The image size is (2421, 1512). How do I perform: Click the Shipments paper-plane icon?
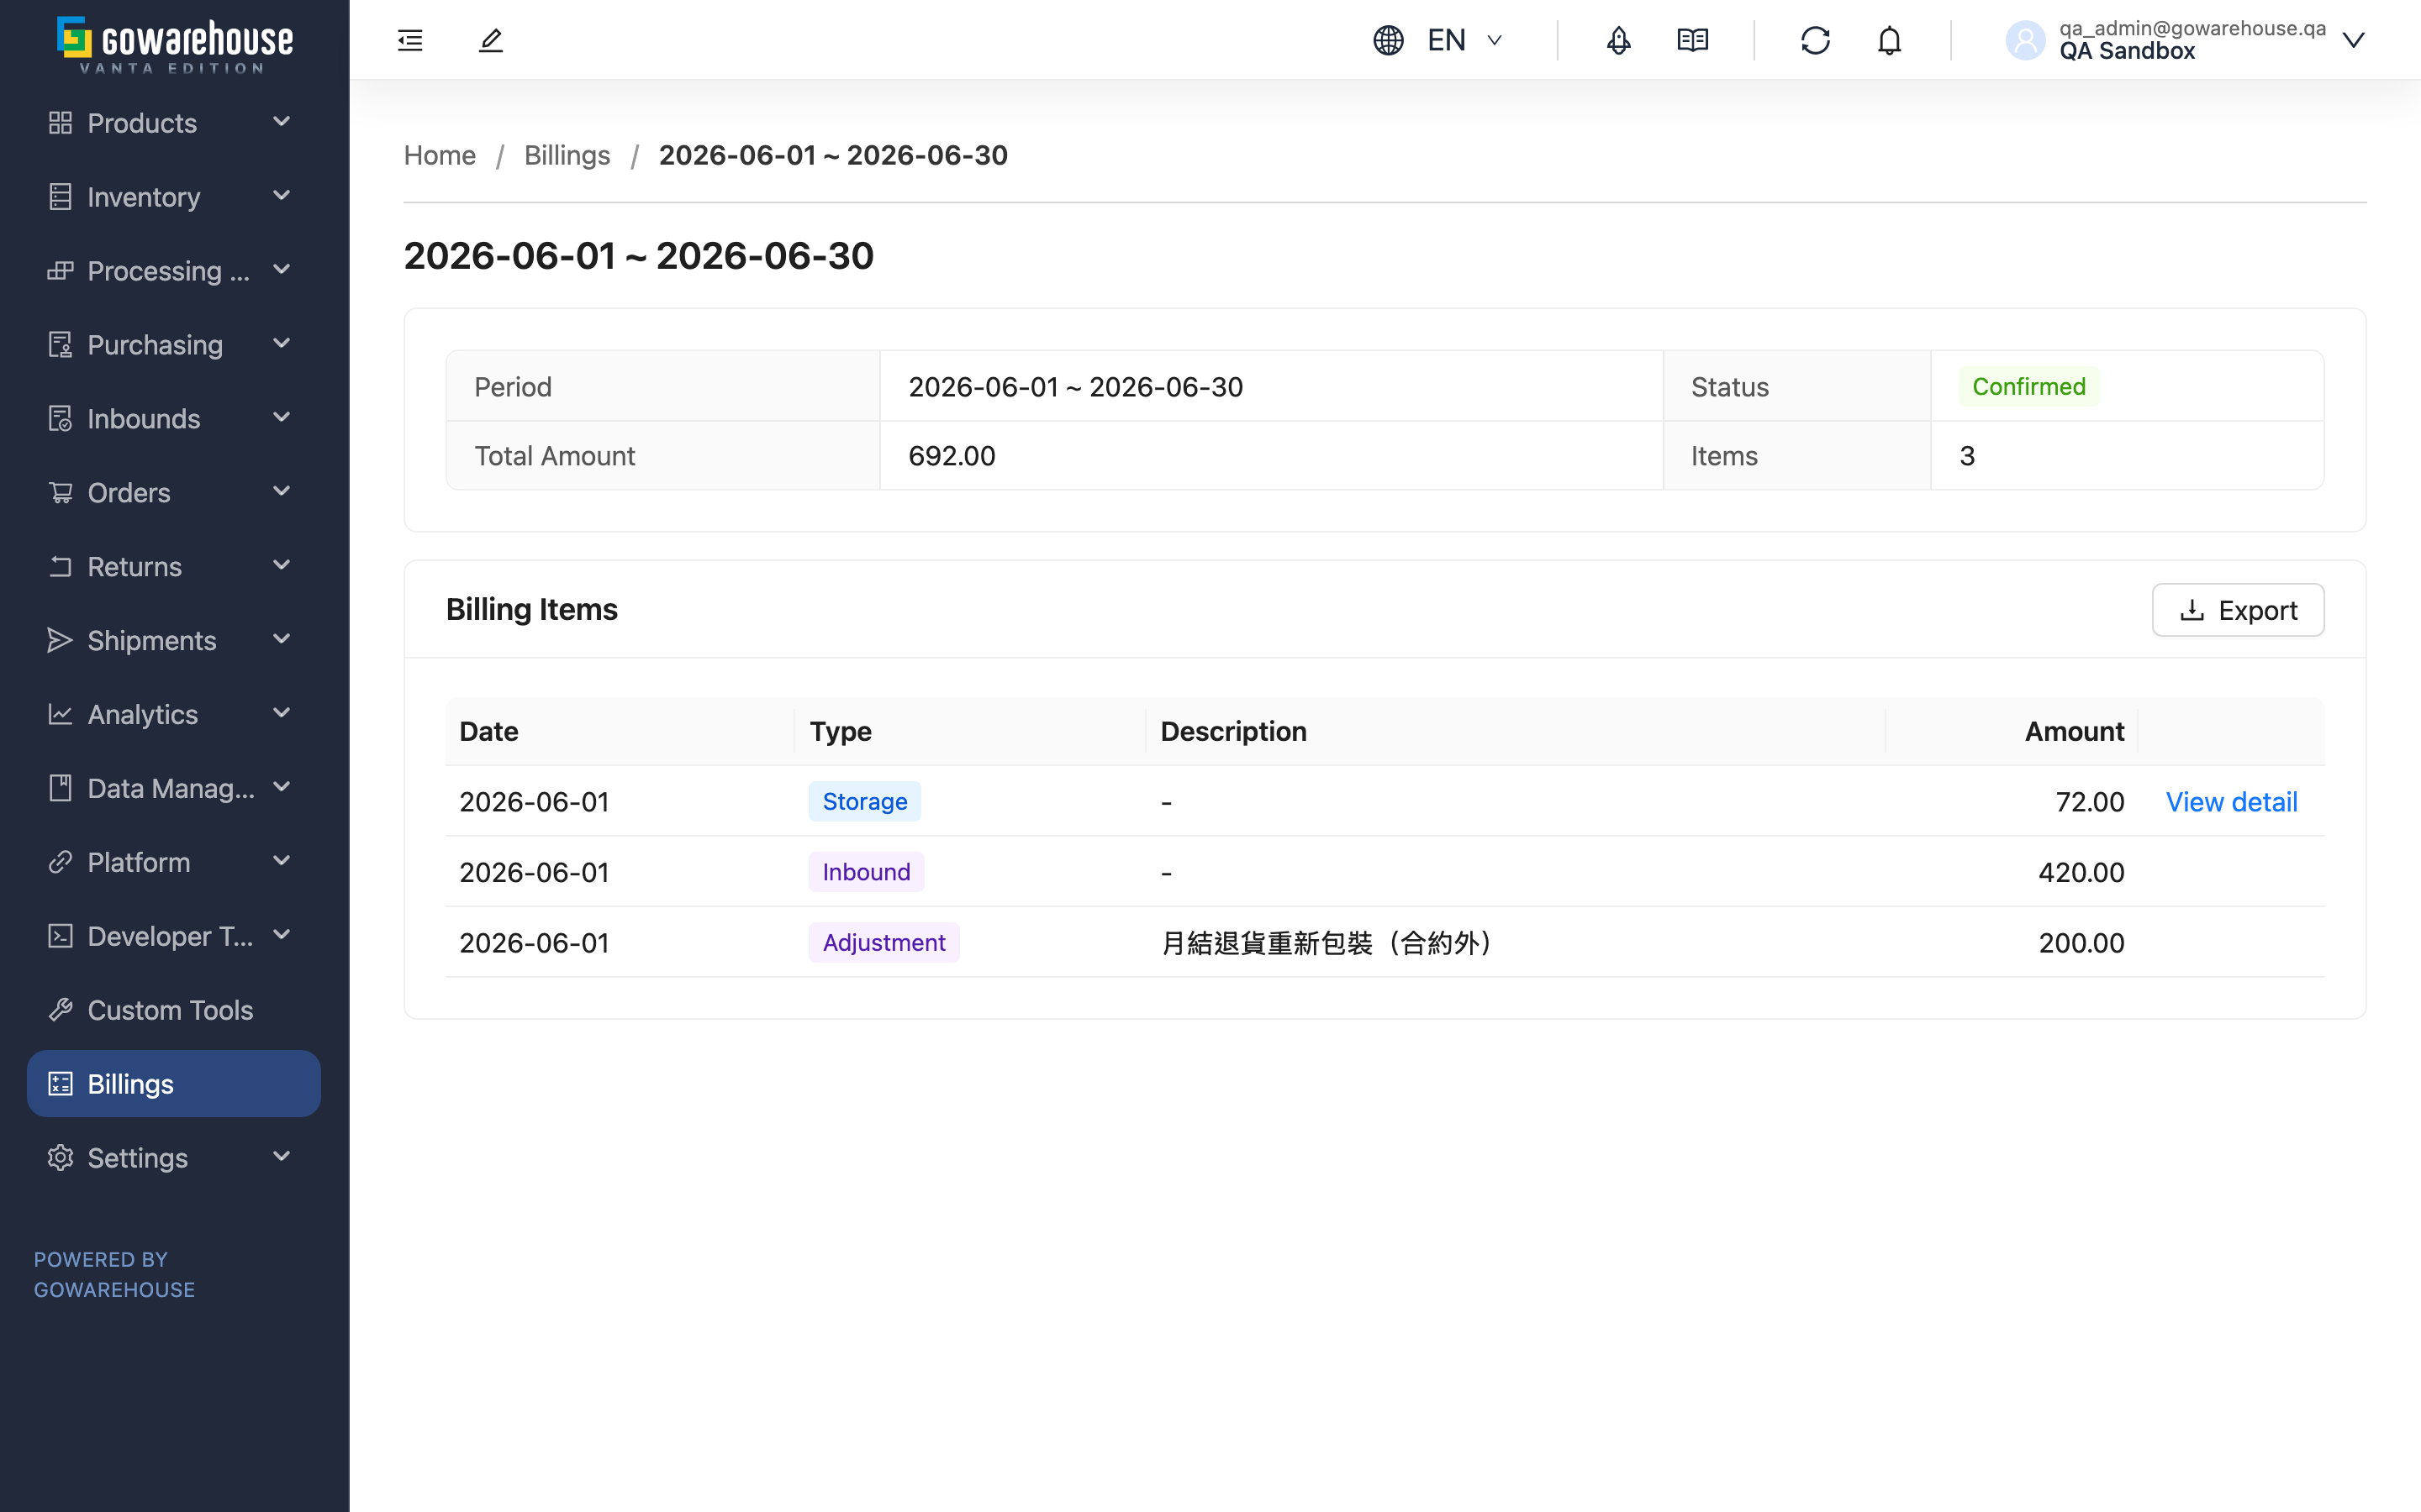[x=60, y=640]
